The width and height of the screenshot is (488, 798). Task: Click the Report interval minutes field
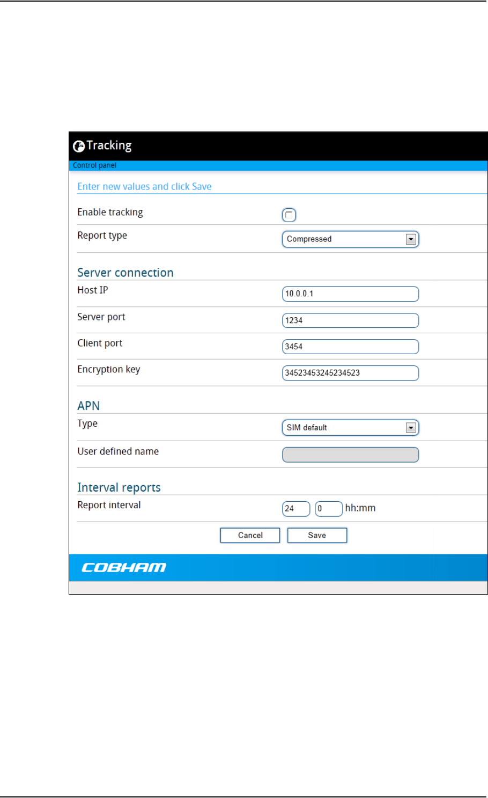329,509
